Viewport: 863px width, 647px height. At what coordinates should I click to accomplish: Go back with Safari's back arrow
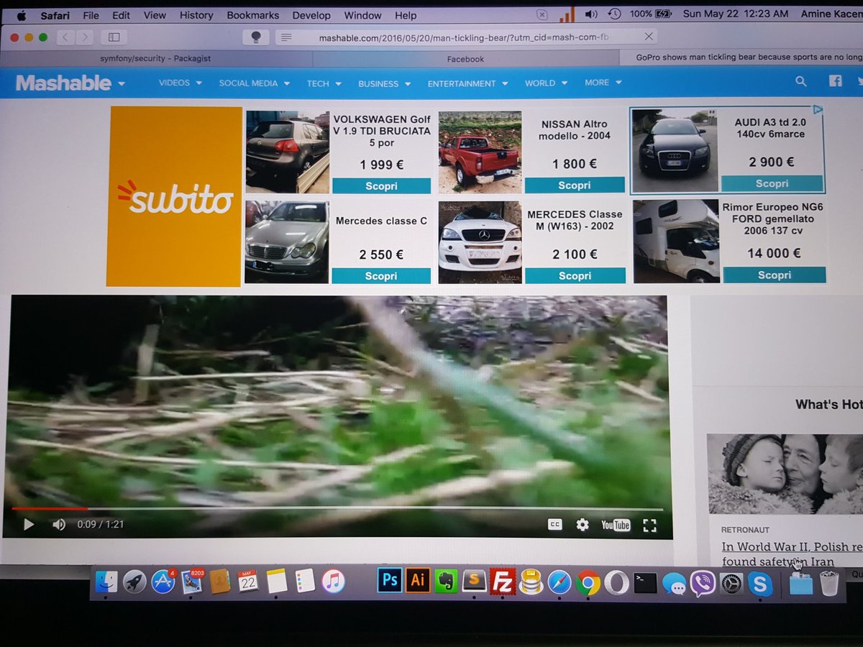click(x=65, y=37)
